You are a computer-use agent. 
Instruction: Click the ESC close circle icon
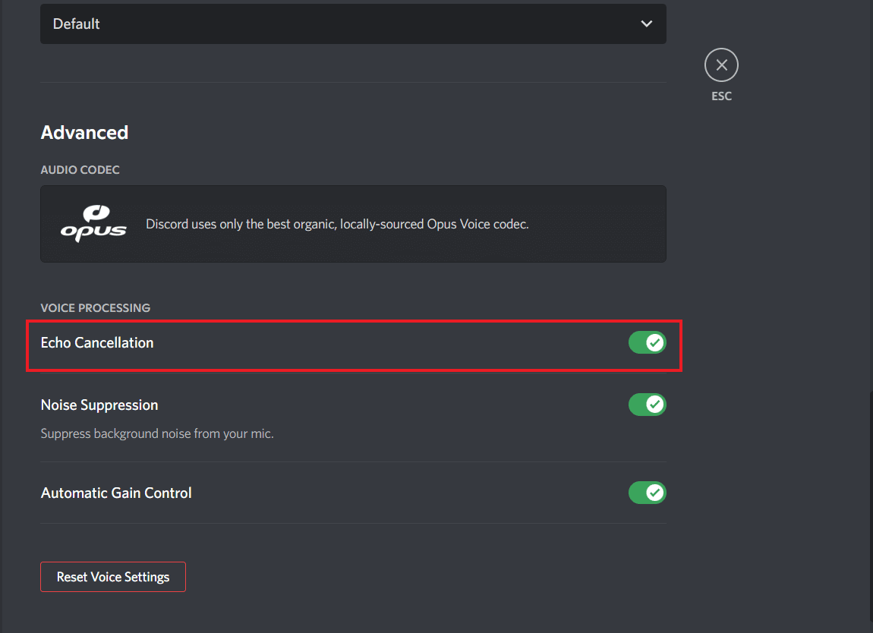[721, 65]
